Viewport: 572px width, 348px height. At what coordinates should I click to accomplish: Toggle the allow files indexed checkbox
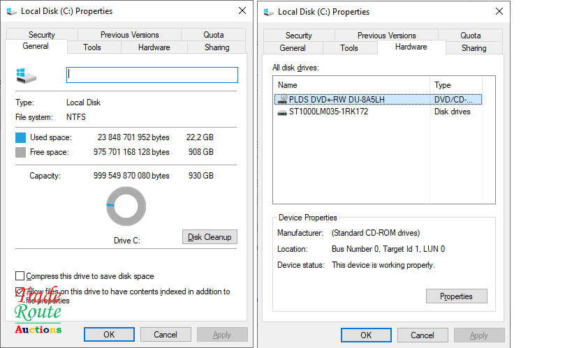[20, 292]
